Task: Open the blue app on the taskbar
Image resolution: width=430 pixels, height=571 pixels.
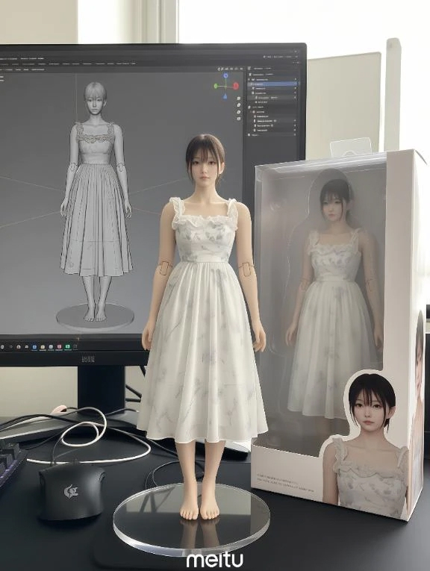Action: tap(34, 346)
